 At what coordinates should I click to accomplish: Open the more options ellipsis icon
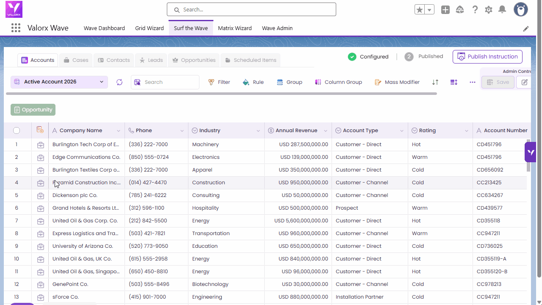pyautogui.click(x=473, y=82)
